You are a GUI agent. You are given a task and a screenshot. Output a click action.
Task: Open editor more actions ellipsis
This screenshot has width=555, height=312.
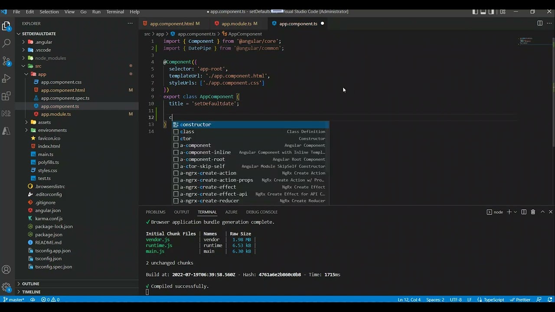[549, 23]
